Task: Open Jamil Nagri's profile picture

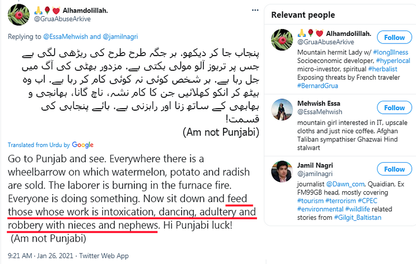Action: (x=281, y=171)
